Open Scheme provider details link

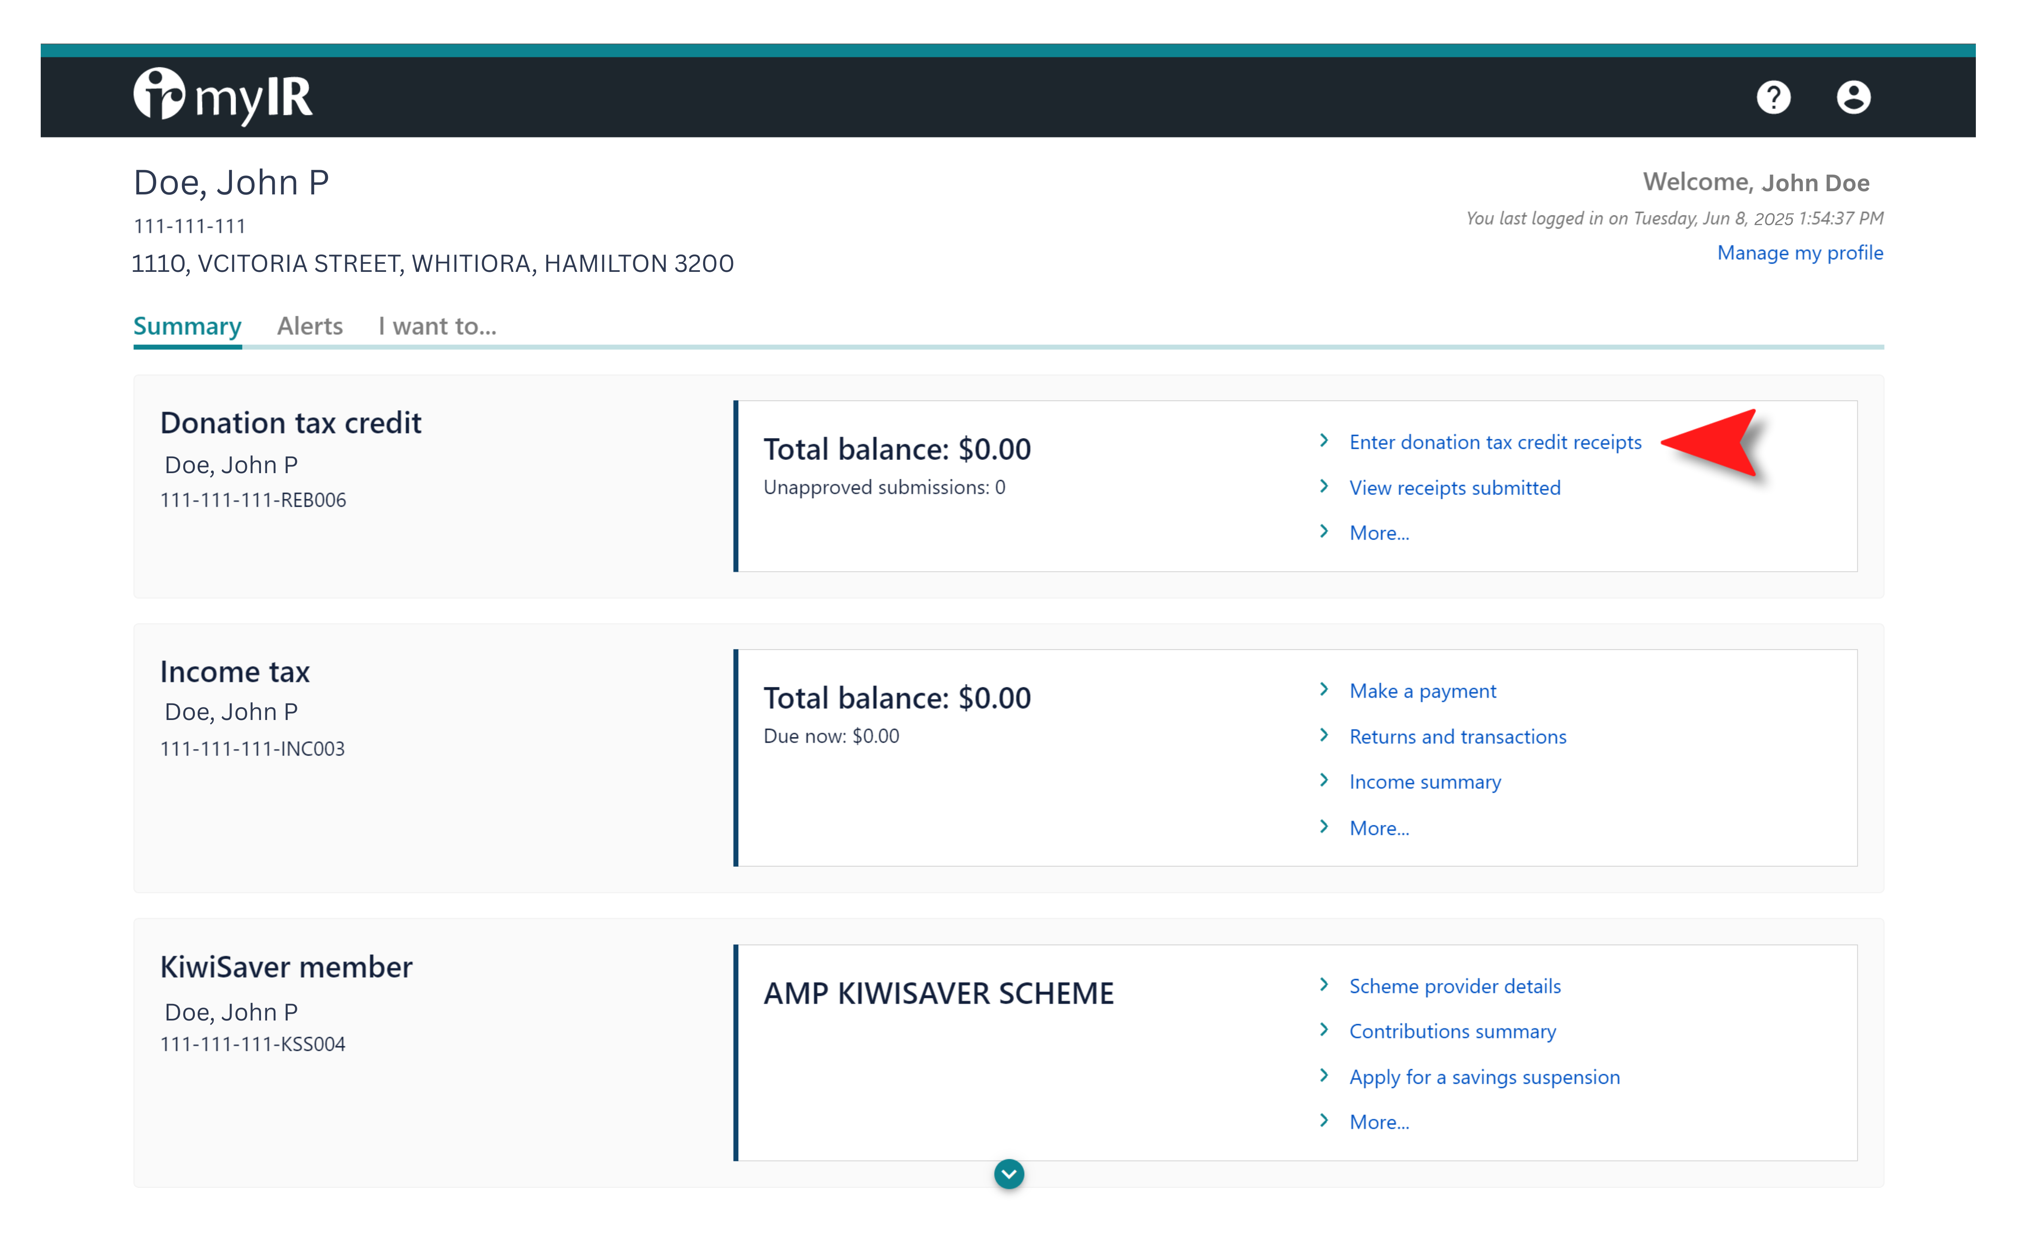(1455, 985)
